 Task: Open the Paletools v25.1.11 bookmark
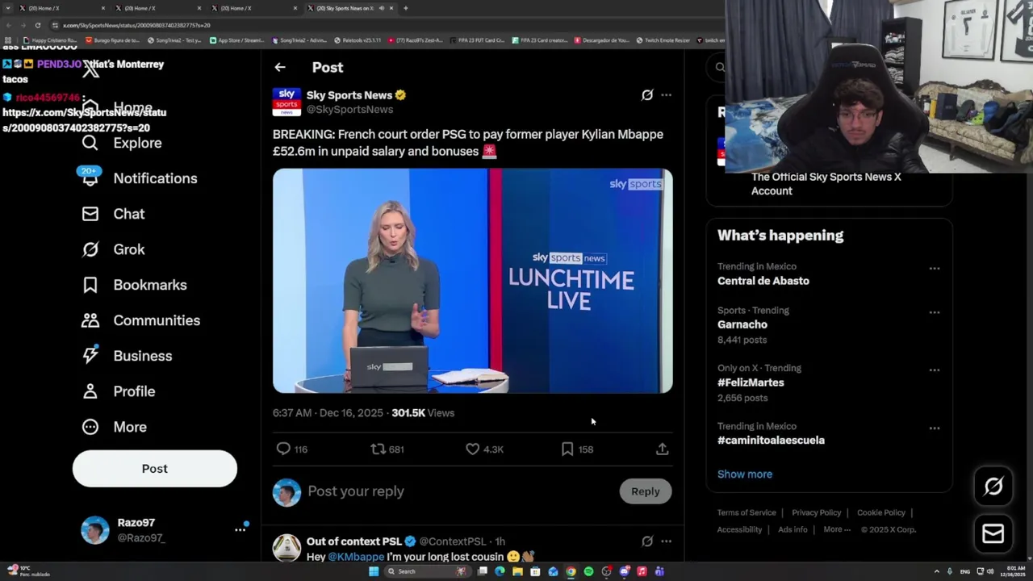358,40
